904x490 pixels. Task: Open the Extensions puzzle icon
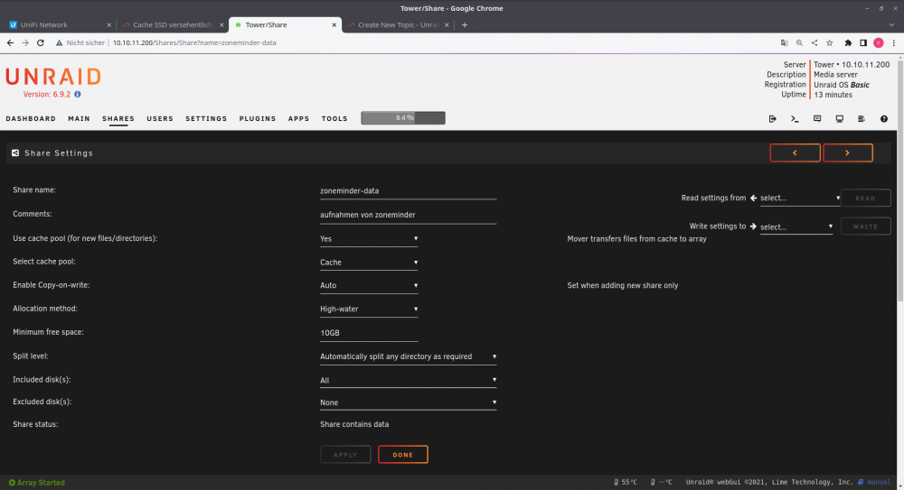tap(848, 42)
